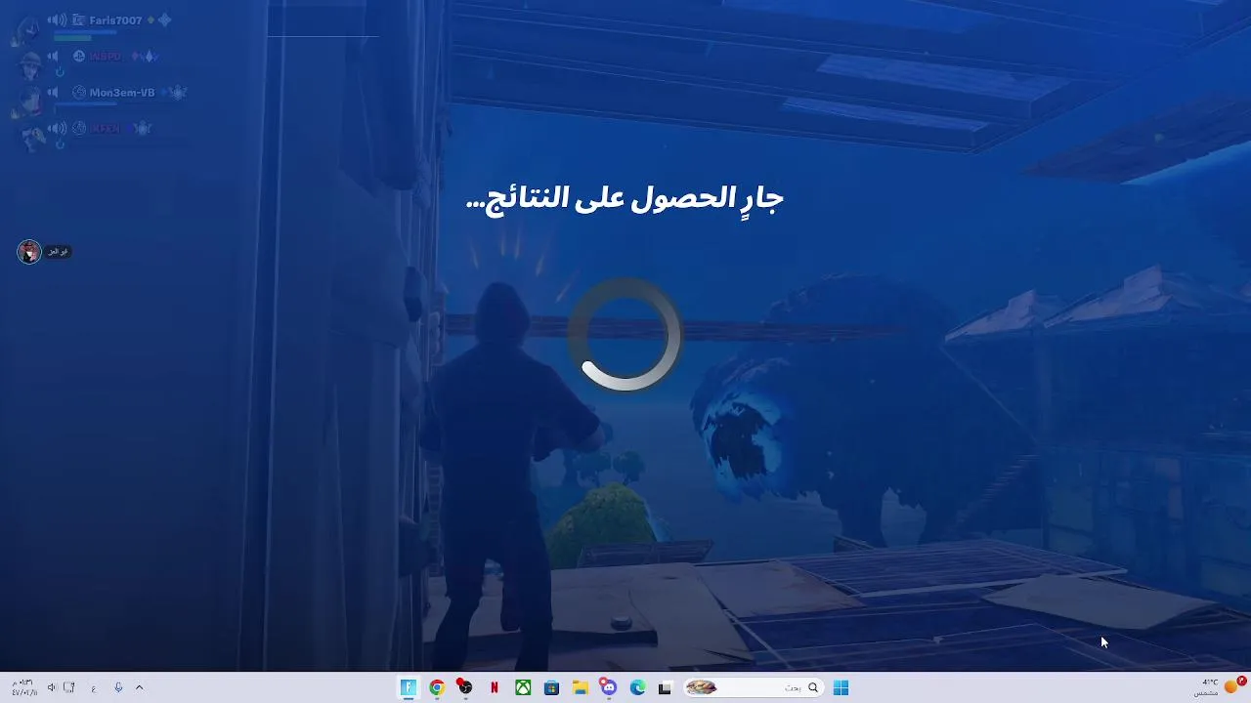Open Fortnite from the taskbar
The height and width of the screenshot is (703, 1251).
[409, 687]
